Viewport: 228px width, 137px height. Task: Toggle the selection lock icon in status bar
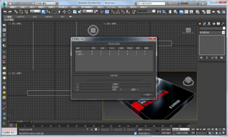click(x=92, y=129)
